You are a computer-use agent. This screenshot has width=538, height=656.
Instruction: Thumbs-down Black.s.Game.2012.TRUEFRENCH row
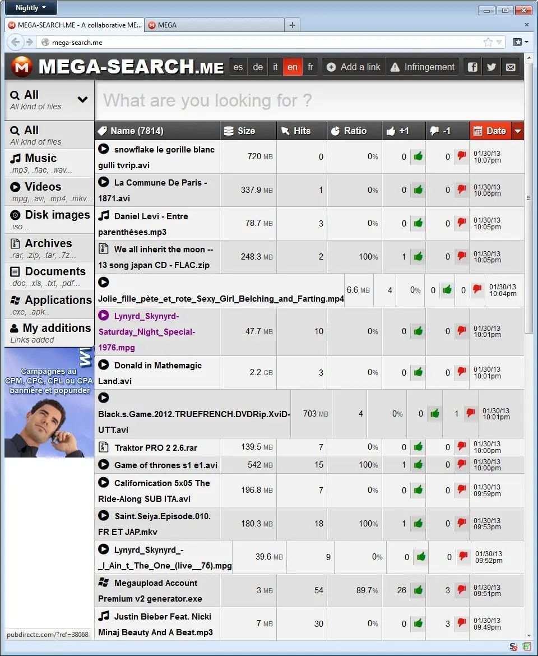(471, 413)
